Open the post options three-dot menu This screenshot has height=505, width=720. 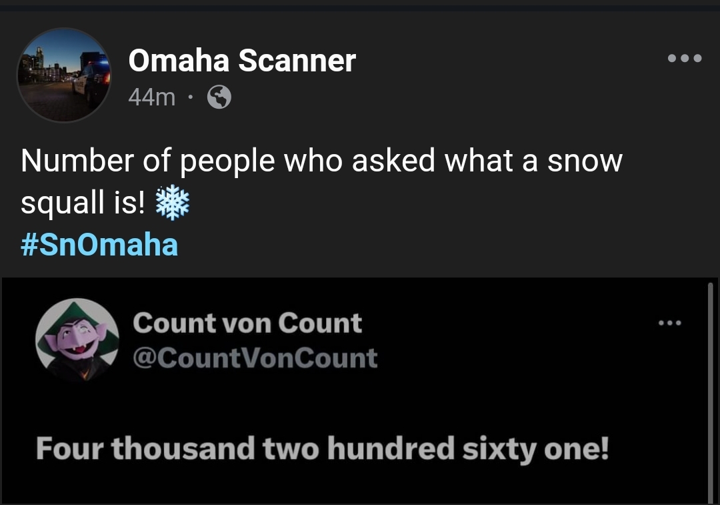click(684, 59)
